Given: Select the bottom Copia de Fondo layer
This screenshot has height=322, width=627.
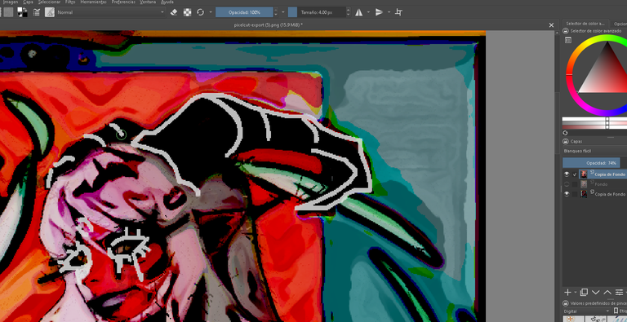Looking at the screenshot, I should pos(603,194).
